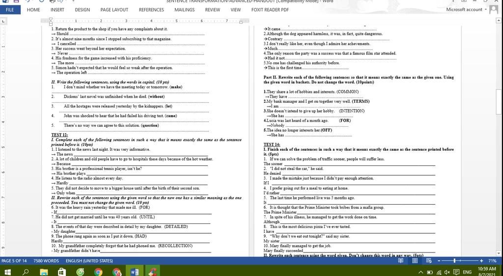Click sentence "Her success went beyond her expectation."
Screen dimensions: 503x276
90,49
